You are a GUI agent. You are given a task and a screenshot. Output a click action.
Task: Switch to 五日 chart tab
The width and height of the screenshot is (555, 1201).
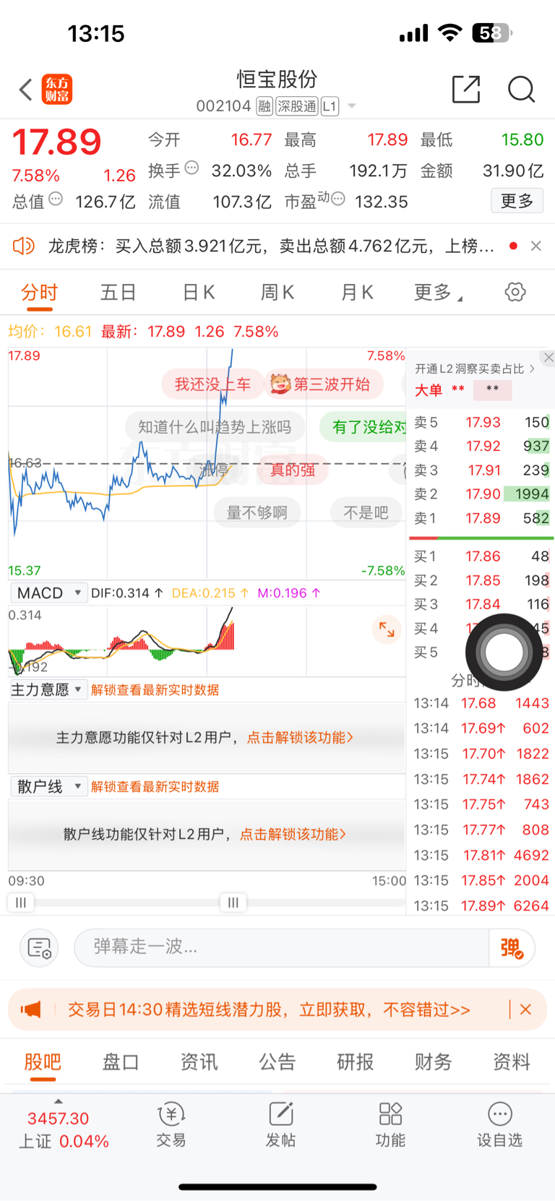[x=118, y=293]
